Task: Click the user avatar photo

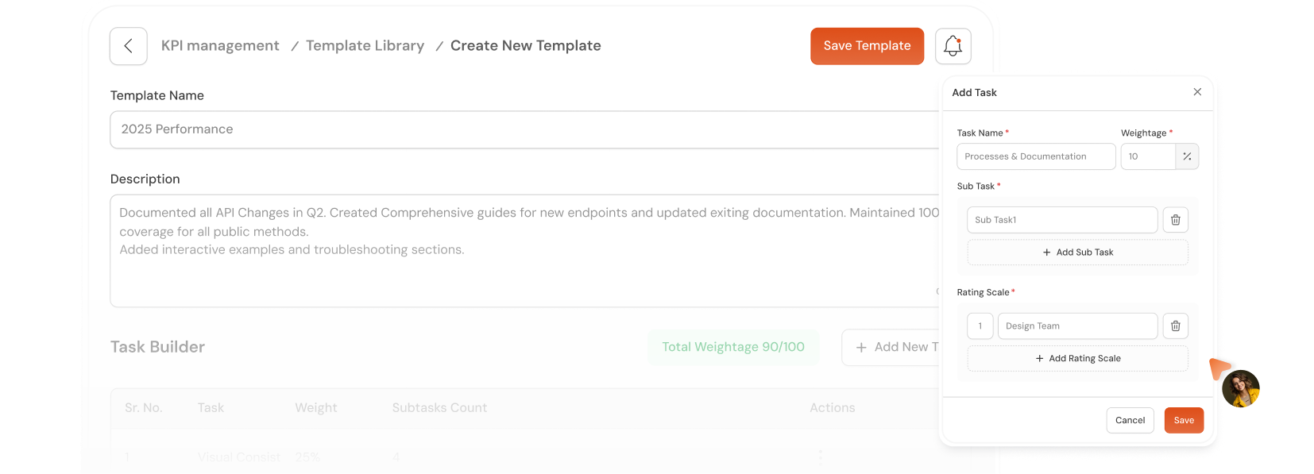Action: [1240, 389]
